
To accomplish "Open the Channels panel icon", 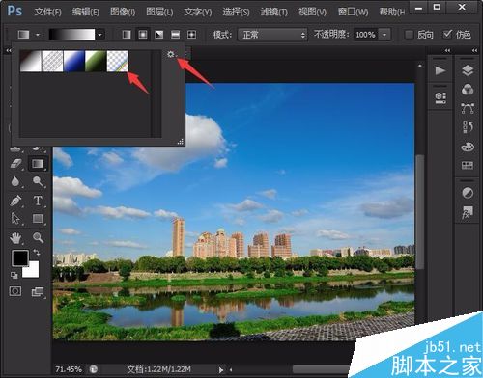I will point(468,90).
